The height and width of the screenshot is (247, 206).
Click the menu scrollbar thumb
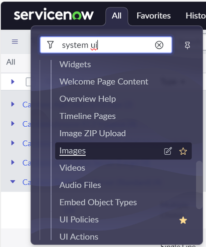pyautogui.click(x=199, y=185)
